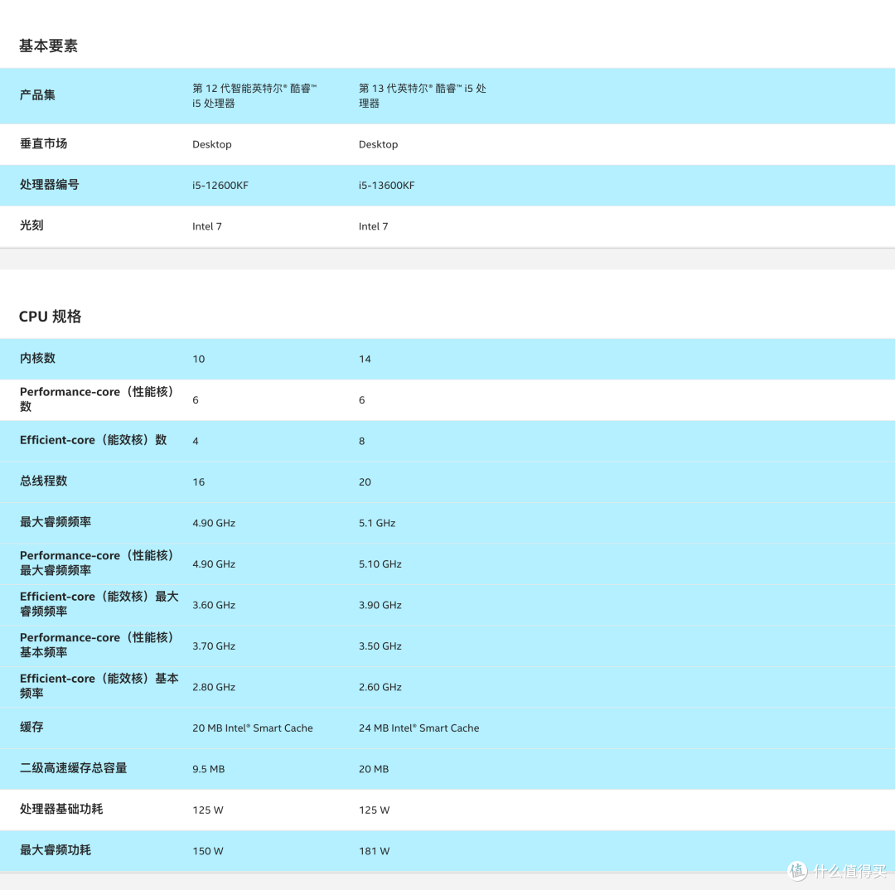Click the thread count value 20 in the 总线程数 row
Image resolution: width=895 pixels, height=890 pixels.
click(365, 482)
